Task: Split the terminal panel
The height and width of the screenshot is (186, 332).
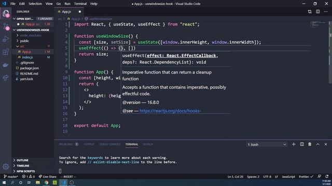Action: pyautogui.click(x=302, y=144)
